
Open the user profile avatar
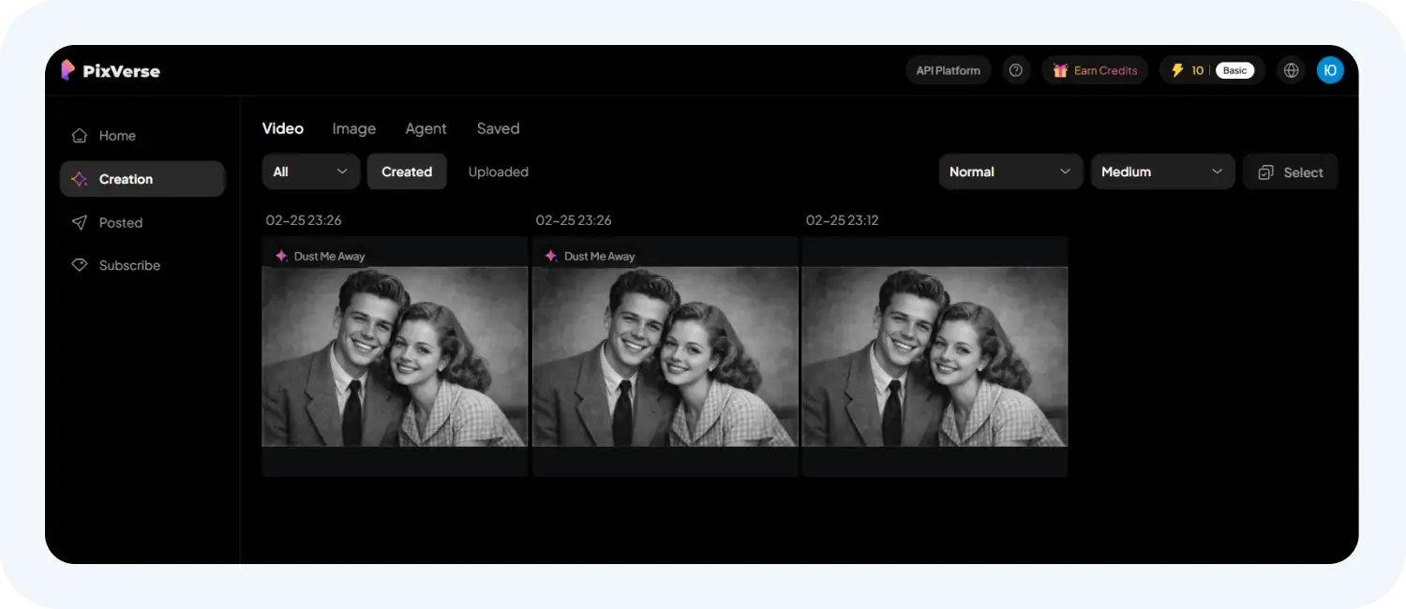coord(1330,70)
